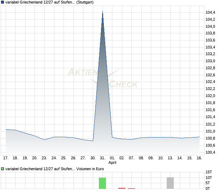Image resolution: width=219 pixels, height=192 pixels.
Task: Click the '26.' date label on the x-axis
Action: coord(73,158)
